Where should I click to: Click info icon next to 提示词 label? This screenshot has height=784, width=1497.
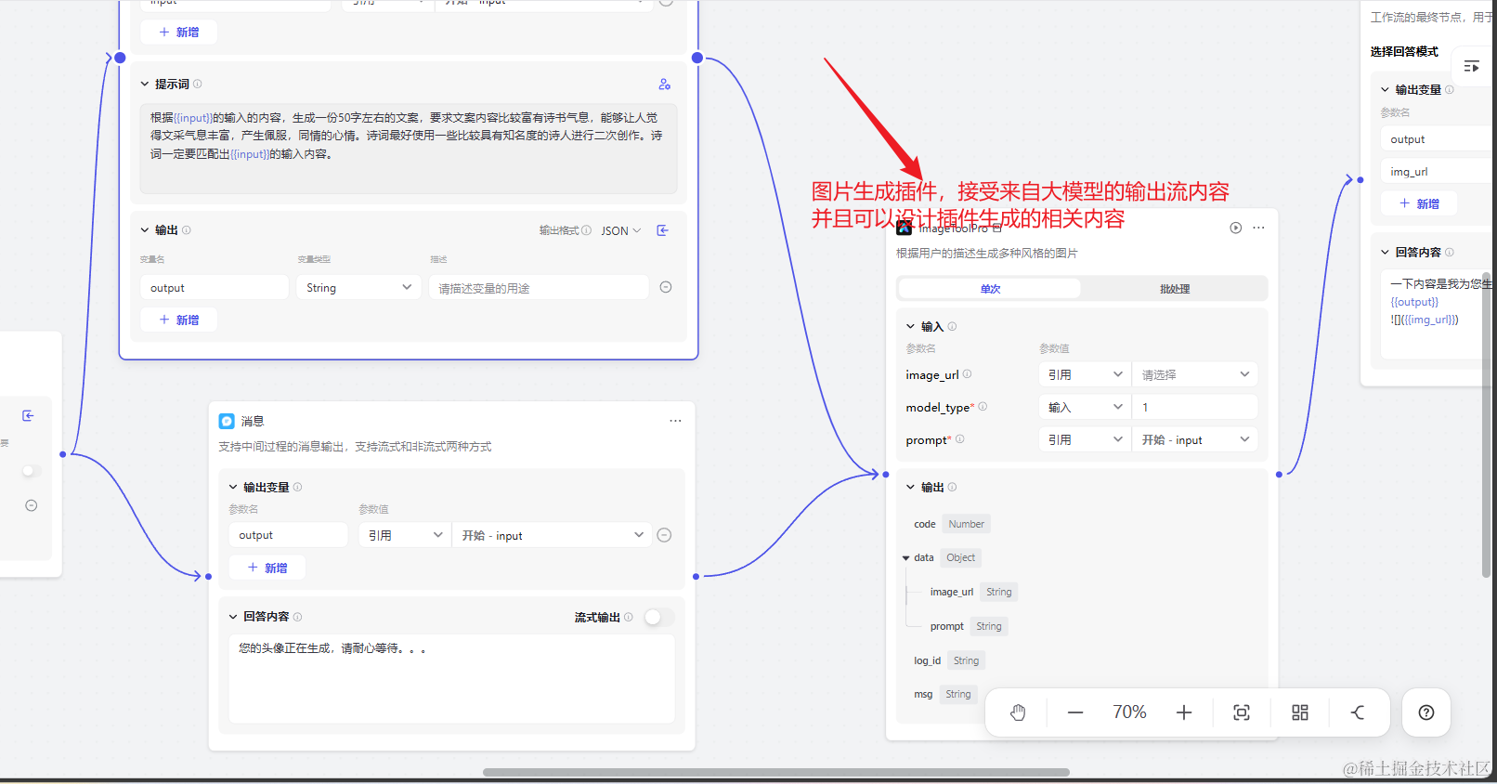pyautogui.click(x=197, y=84)
